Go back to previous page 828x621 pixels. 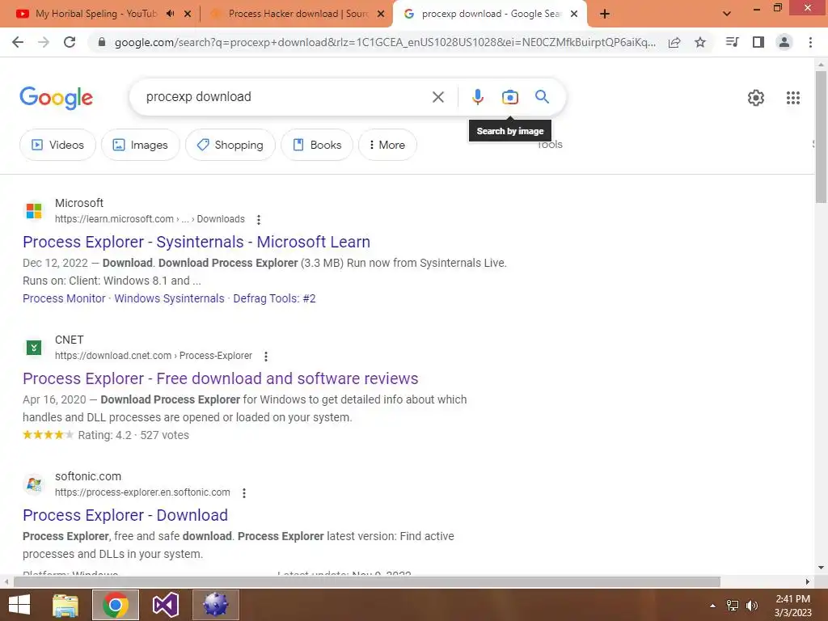[18, 42]
